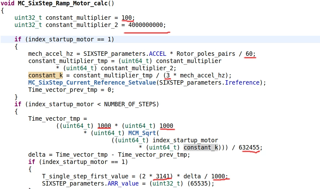
Task: Click the constant_multiplier_2 declaration name
Action: point(82,25)
